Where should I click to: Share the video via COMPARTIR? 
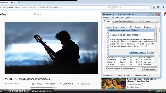(x=66, y=84)
